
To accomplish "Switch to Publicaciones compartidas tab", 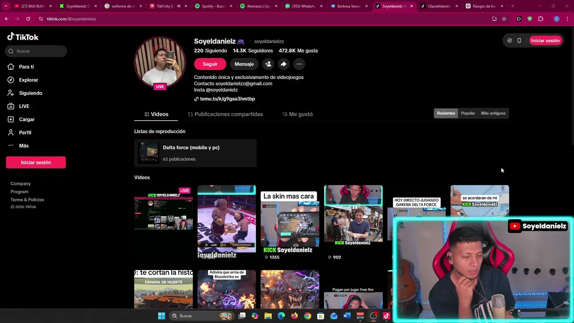I will click(x=225, y=114).
